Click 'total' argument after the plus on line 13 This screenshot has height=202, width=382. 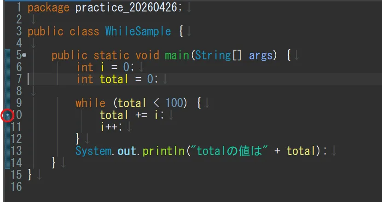[301, 151]
